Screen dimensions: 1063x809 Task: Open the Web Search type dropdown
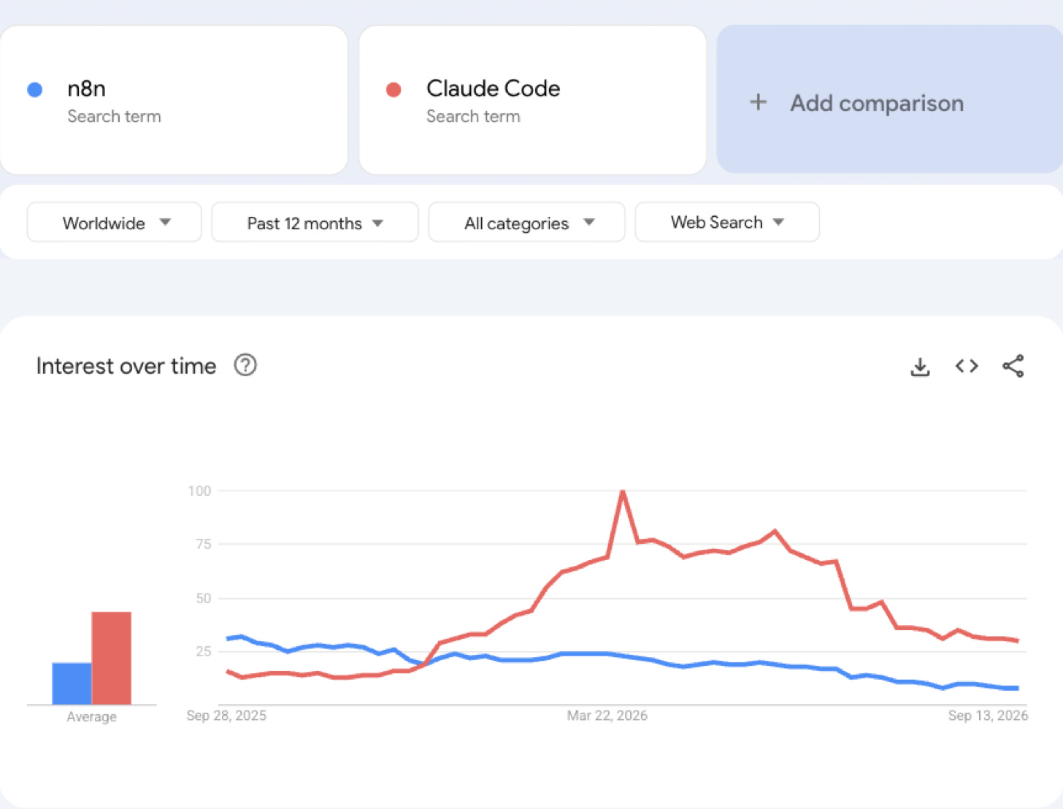(727, 222)
